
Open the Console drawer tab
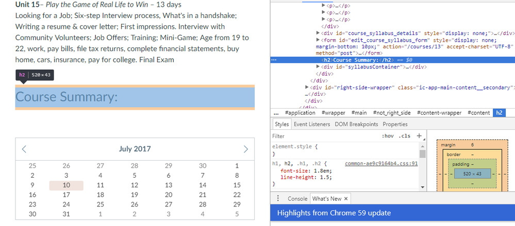(x=297, y=199)
